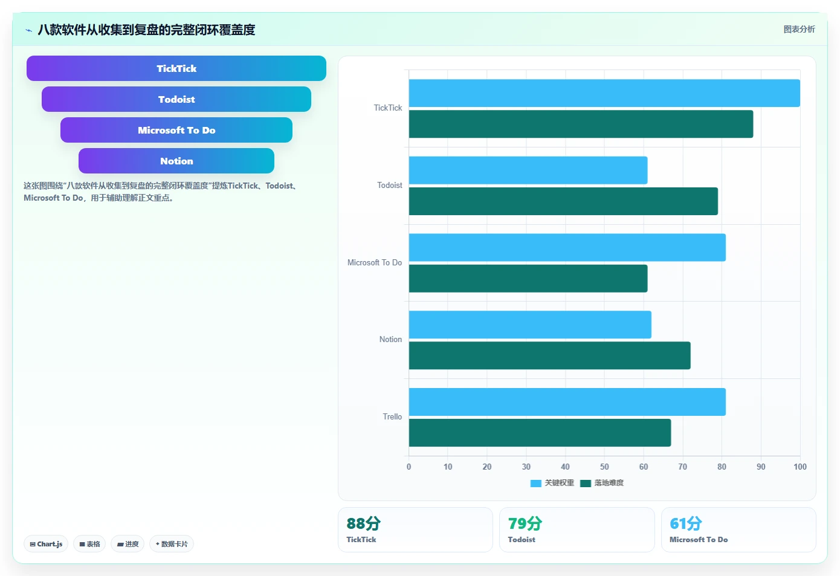Click the Todoist y-axis label

pyautogui.click(x=389, y=186)
